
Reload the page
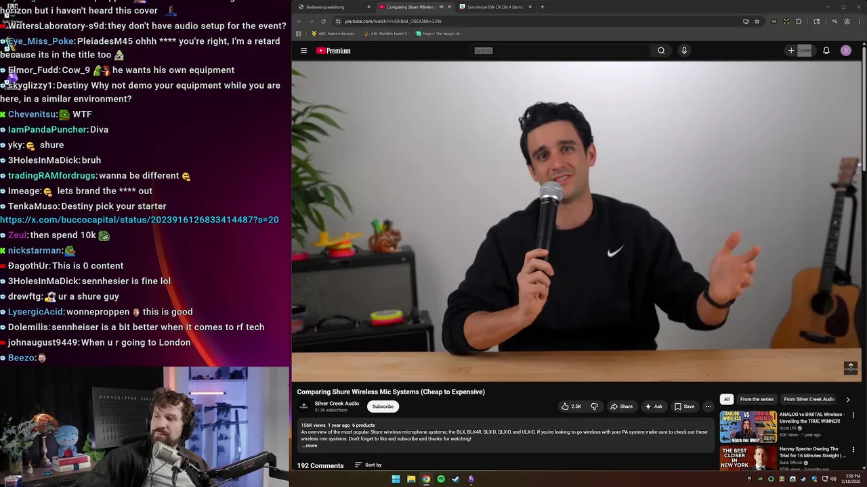323,21
